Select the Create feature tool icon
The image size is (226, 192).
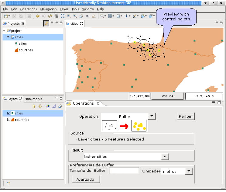pos(143,16)
